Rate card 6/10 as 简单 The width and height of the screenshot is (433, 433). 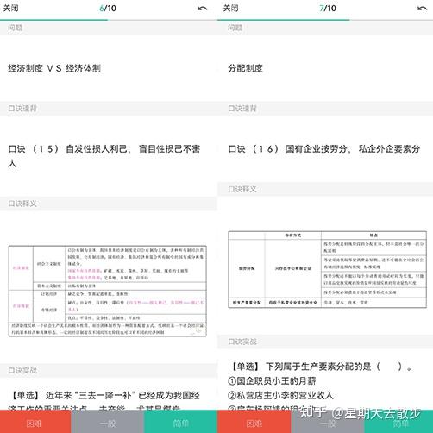(180, 422)
